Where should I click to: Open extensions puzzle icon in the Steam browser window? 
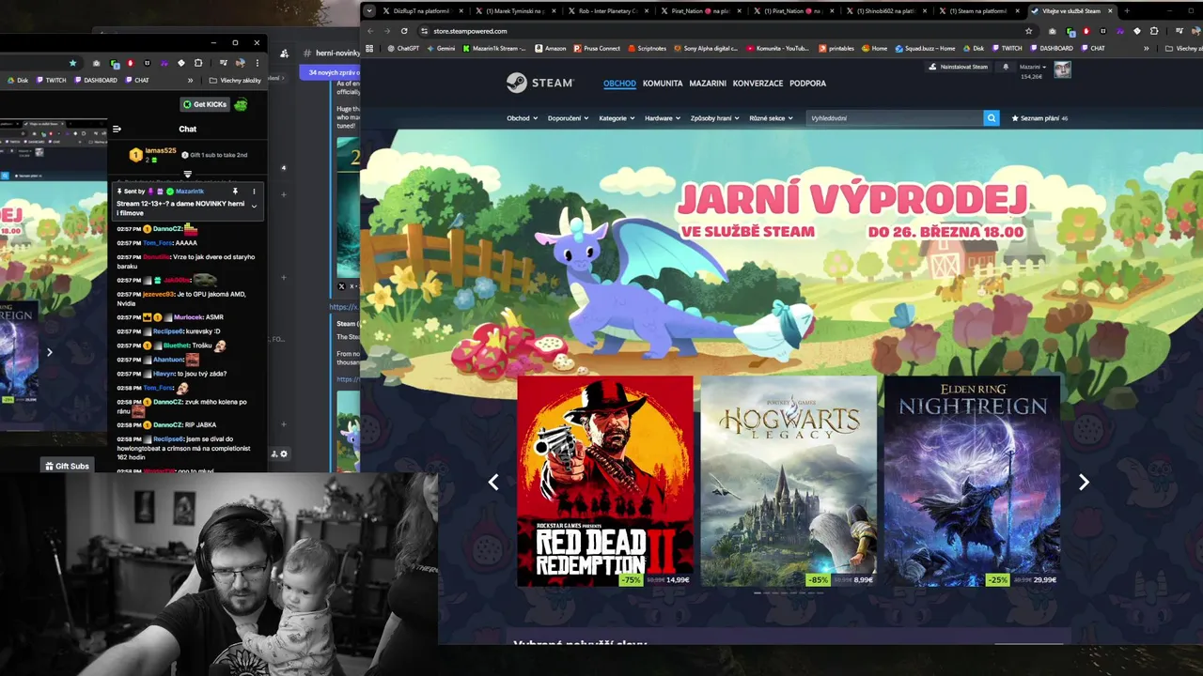(x=1154, y=31)
